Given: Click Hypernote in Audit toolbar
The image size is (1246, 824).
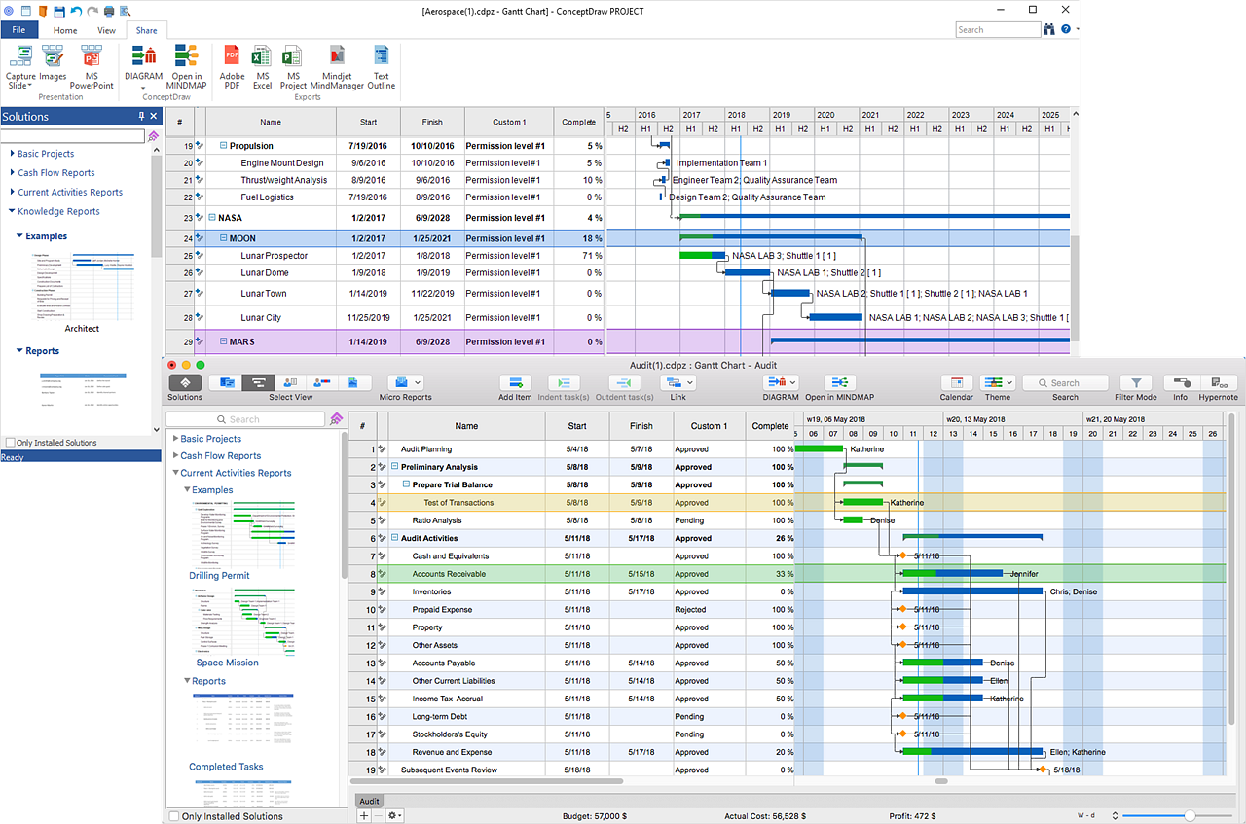Looking at the screenshot, I should 1219,383.
